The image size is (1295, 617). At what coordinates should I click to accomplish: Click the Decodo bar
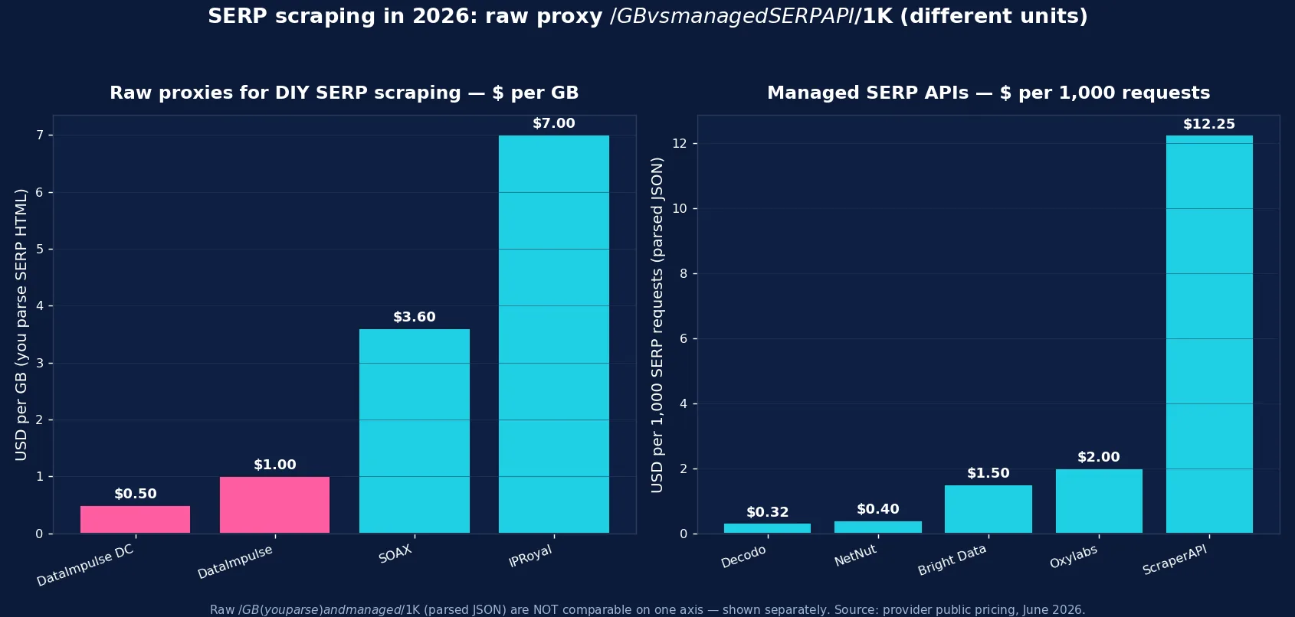(x=767, y=528)
